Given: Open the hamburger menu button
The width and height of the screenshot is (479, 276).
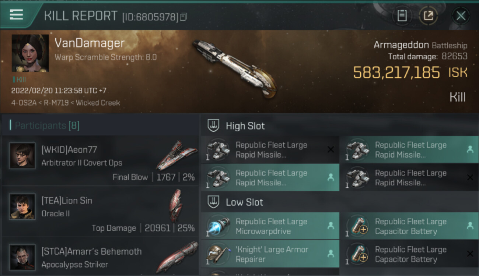Looking at the screenshot, I should 16,15.
